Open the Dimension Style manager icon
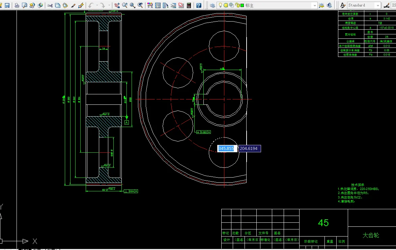 387,5
